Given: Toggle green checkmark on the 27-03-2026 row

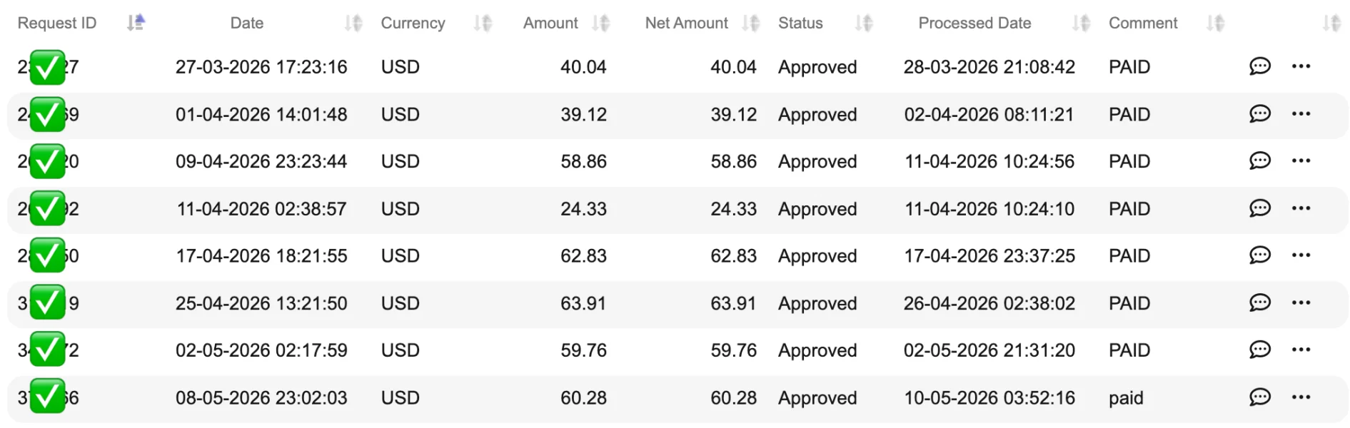Looking at the screenshot, I should click(x=47, y=67).
